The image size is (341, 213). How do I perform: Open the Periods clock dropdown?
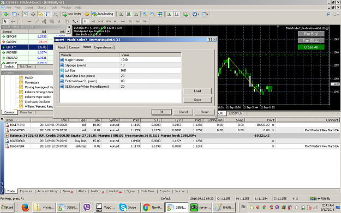pos(195,14)
